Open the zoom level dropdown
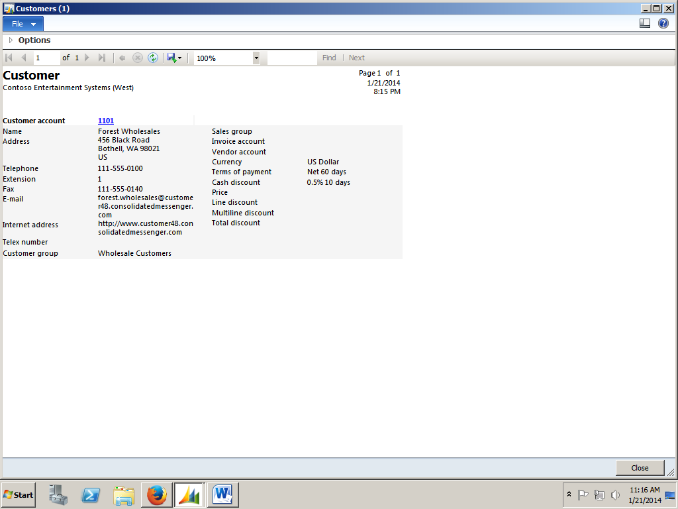The image size is (678, 509). 256,58
